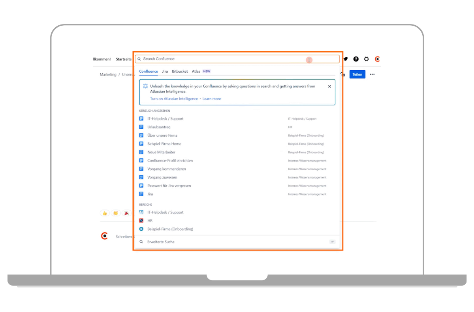Click the Marketing breadcrumb link
Screen dimensions: 474x312
pyautogui.click(x=108, y=74)
